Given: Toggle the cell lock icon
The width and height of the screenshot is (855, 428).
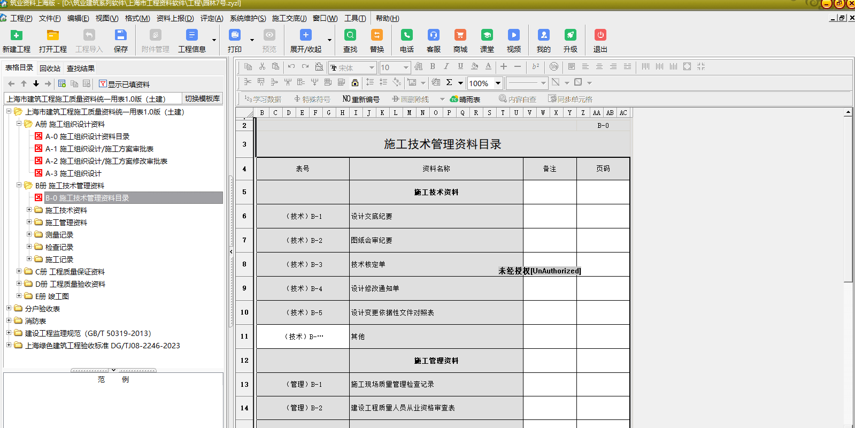Looking at the screenshot, I should coord(355,82).
